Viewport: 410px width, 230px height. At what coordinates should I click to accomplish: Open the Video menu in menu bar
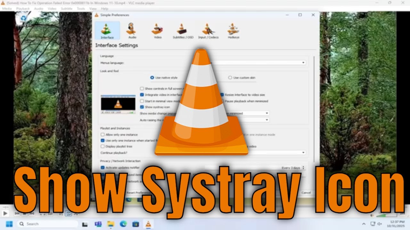[52, 9]
